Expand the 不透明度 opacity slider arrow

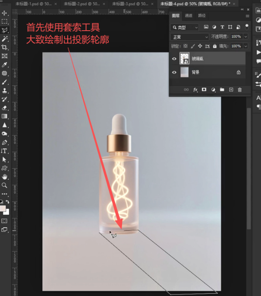tap(246, 36)
